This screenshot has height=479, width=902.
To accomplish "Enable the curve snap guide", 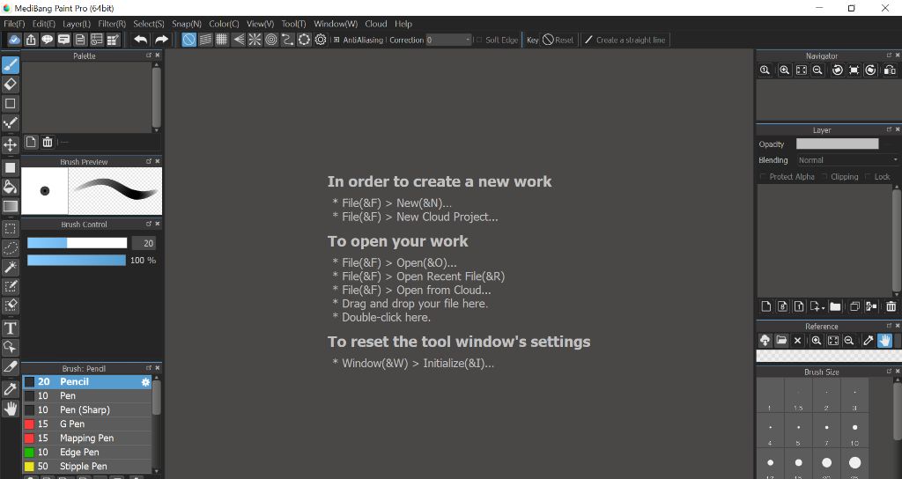I will point(288,40).
